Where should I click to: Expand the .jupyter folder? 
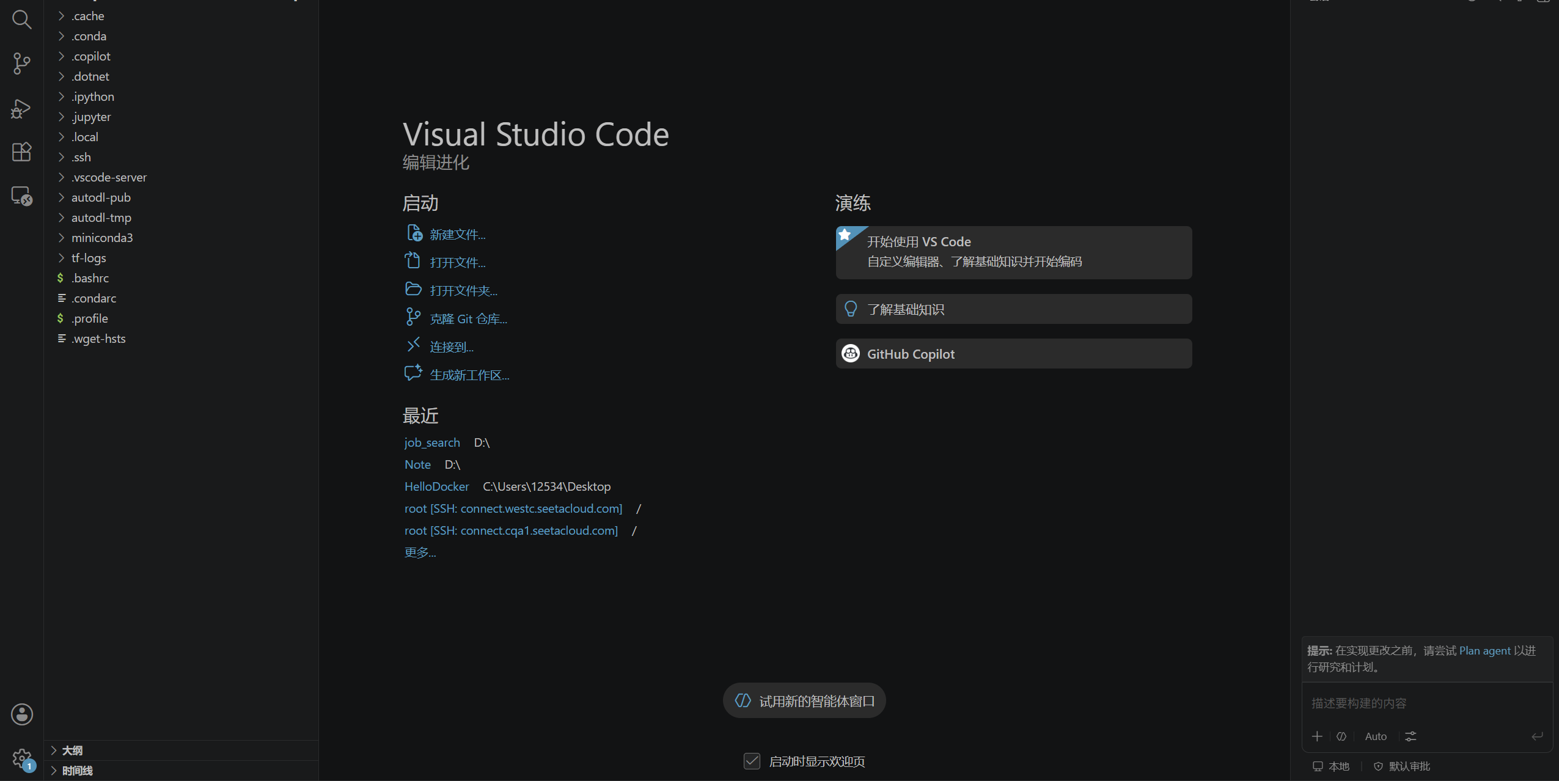181,117
